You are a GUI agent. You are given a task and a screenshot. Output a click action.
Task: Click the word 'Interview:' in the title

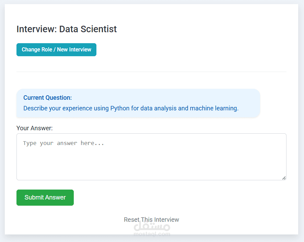(37, 29)
